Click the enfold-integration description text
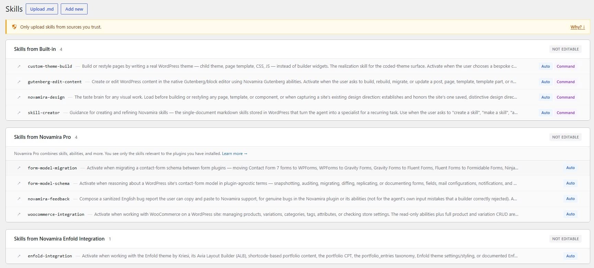 299,256
